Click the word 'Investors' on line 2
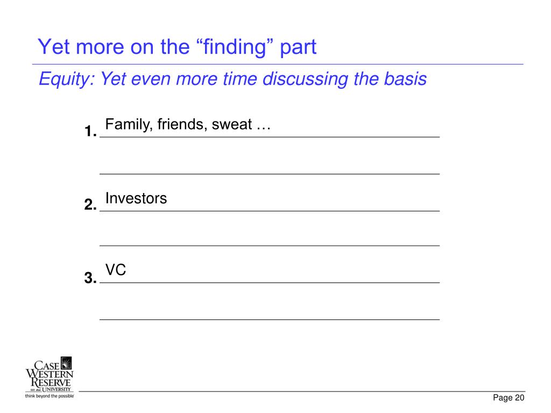551x413 pixels. click(136, 198)
